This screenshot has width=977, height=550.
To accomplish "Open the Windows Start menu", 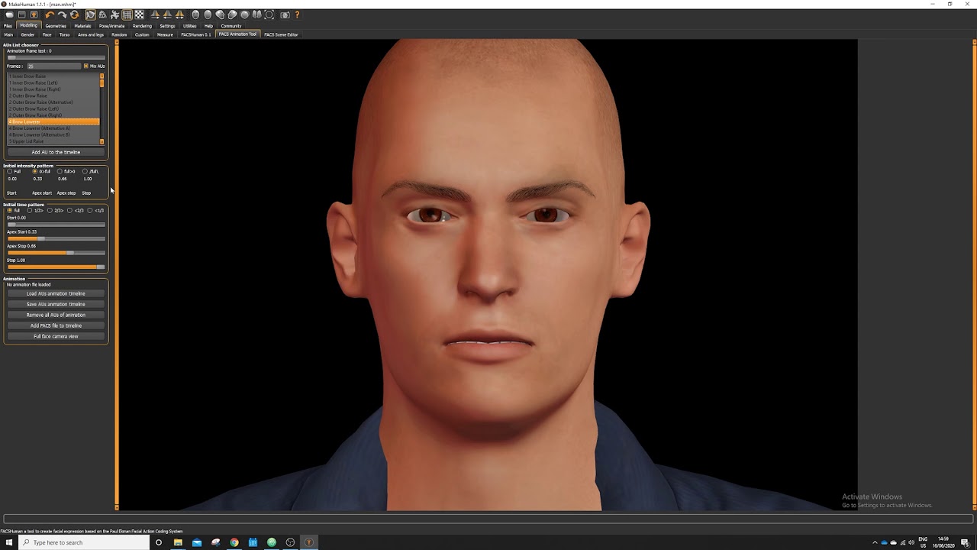I will point(9,542).
